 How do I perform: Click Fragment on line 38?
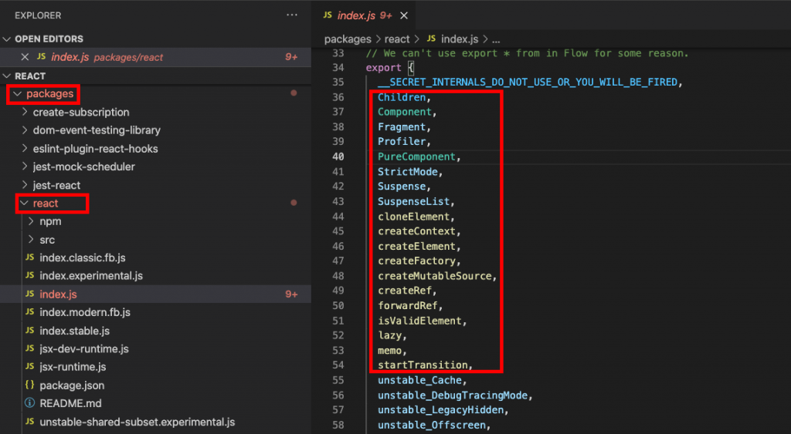click(x=402, y=127)
